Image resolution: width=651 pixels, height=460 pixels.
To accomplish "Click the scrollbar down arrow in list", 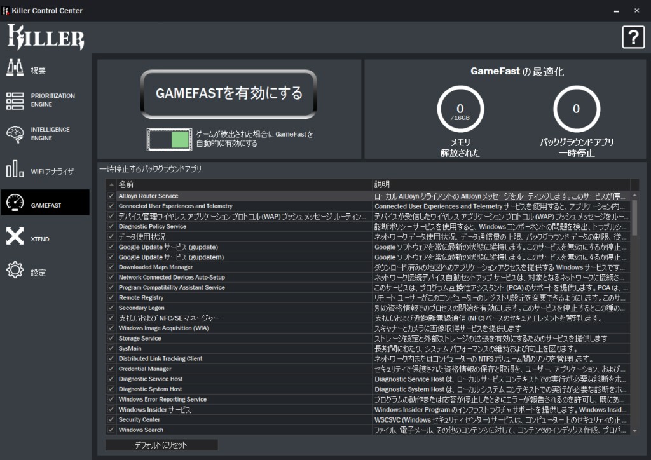I will click(x=634, y=431).
